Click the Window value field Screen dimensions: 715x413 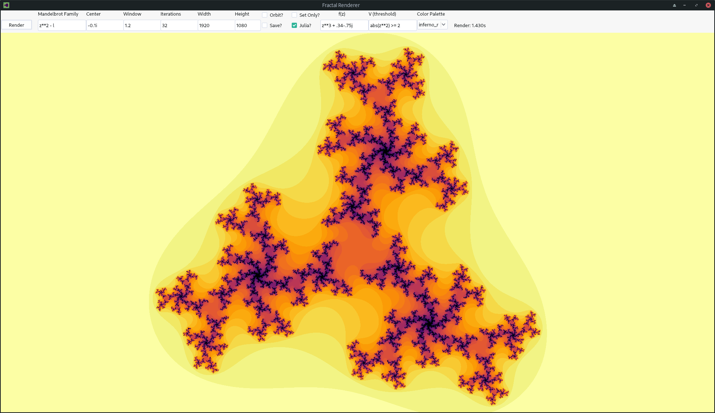(142, 25)
